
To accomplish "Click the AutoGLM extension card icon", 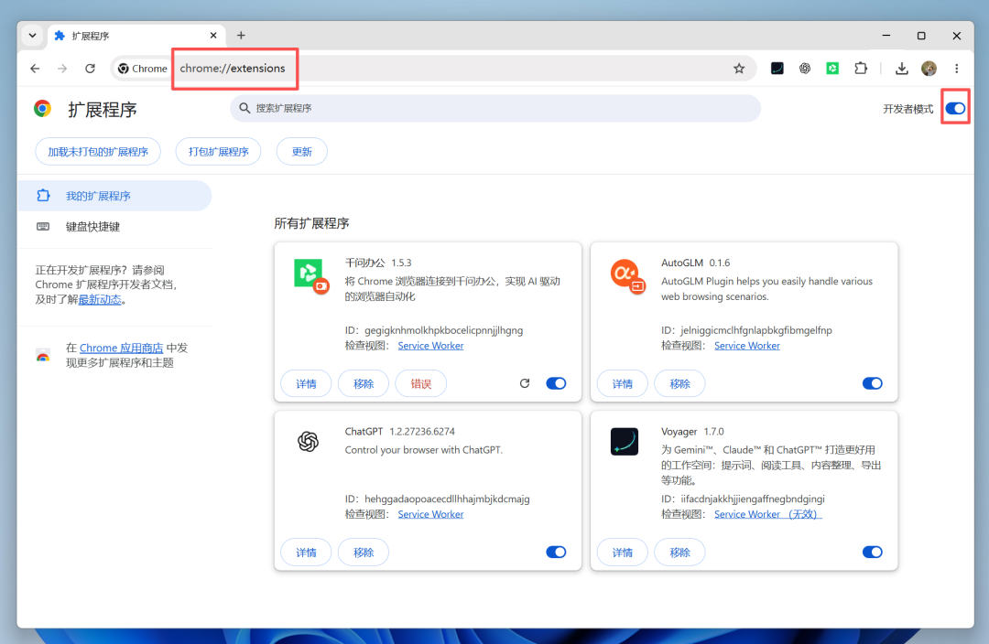I will [x=627, y=275].
